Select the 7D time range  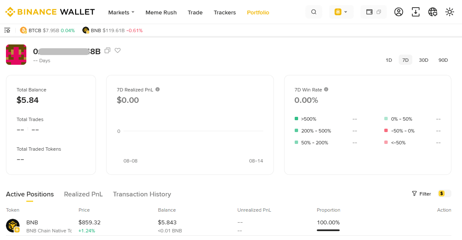click(406, 60)
